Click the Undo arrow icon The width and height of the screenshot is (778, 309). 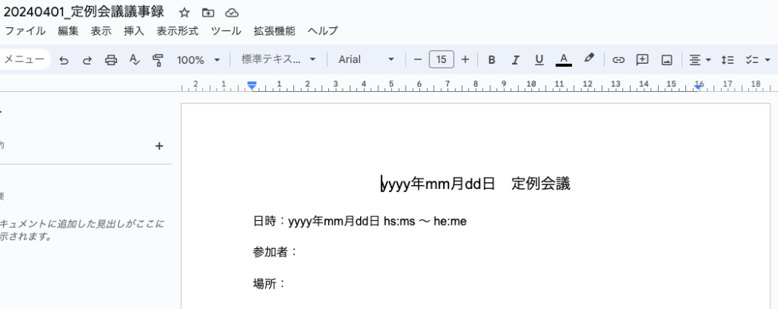64,59
